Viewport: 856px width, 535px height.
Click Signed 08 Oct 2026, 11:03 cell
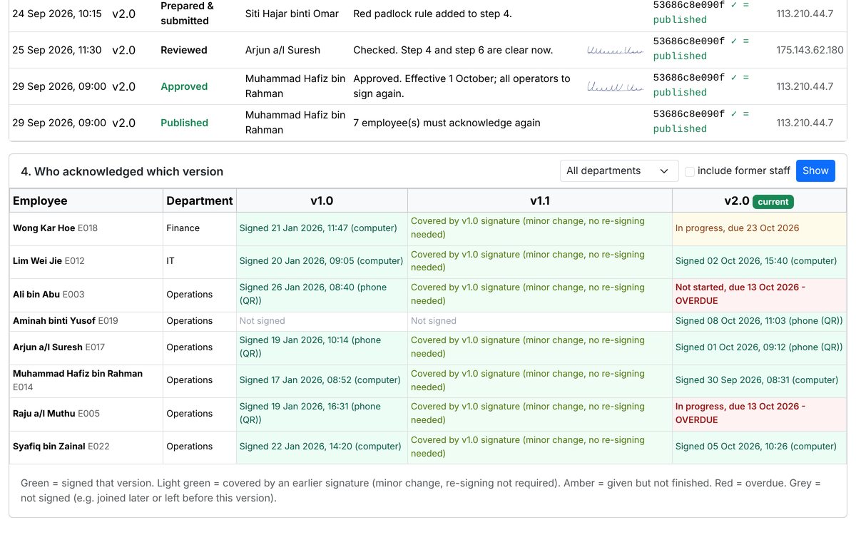(759, 321)
